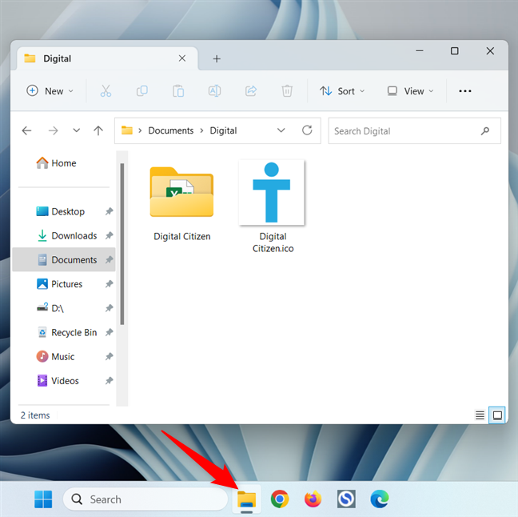Click the Search Digital input field
The image size is (518, 517).
pos(414,131)
